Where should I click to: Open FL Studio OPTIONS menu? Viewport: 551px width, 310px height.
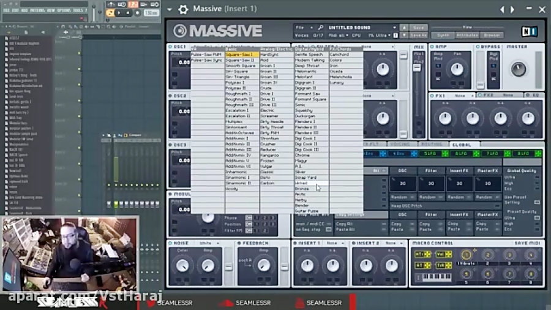tap(64, 10)
